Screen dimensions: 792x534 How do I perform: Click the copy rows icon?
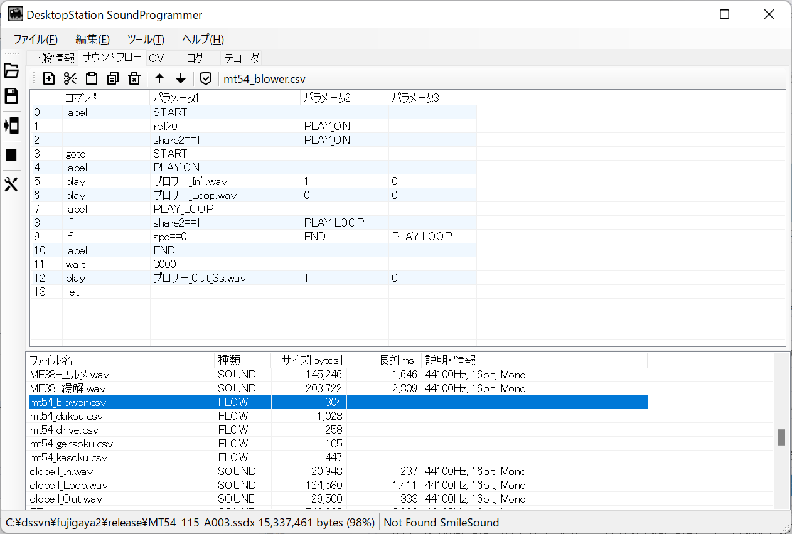(113, 78)
